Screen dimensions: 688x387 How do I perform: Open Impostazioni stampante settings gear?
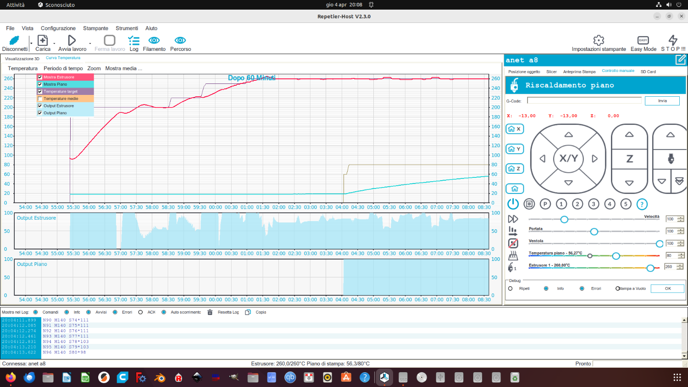coord(599,41)
